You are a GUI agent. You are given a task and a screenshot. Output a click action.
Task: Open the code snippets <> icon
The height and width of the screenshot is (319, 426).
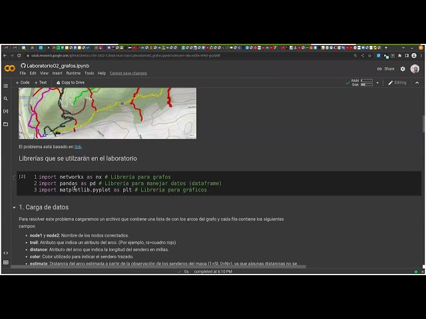[6, 253]
